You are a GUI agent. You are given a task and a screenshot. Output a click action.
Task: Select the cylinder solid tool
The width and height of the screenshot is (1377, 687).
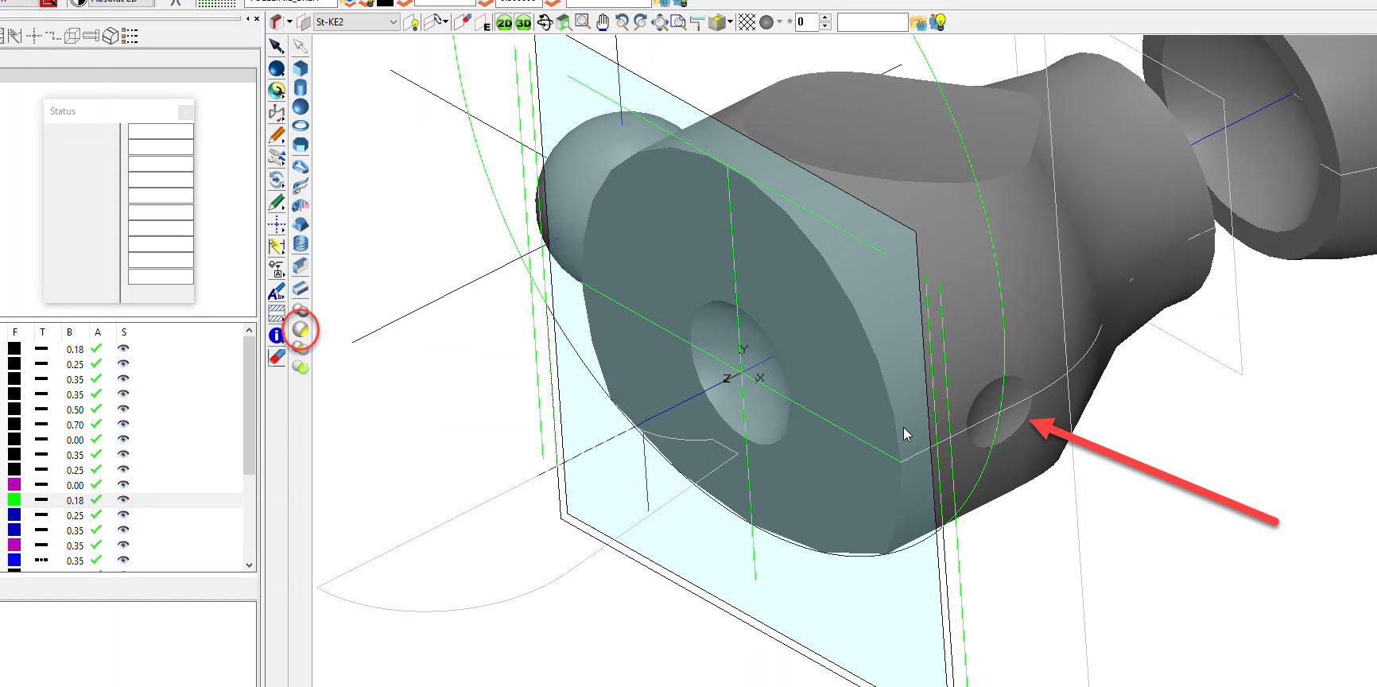pos(301,87)
